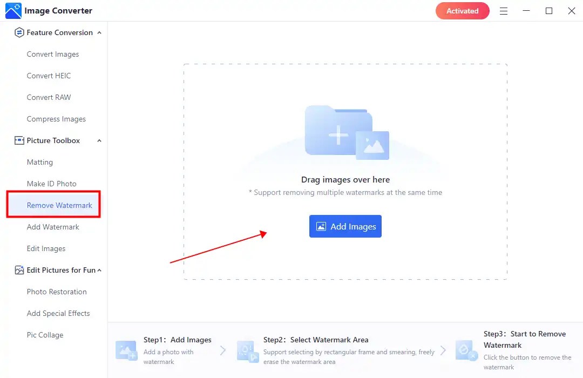Screen dimensions: 583x378
Task: Select the Feature Conversion section icon
Action: click(x=18, y=32)
